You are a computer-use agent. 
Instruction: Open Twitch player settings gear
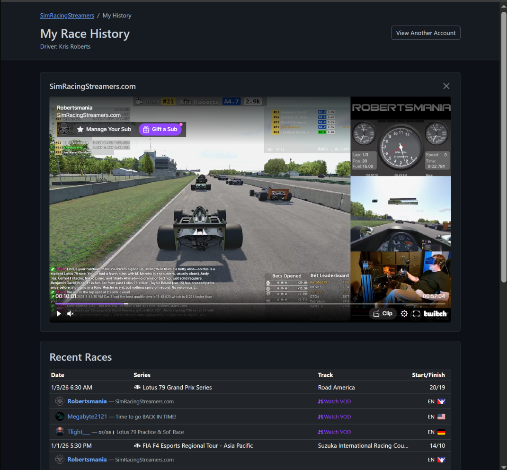[x=404, y=313]
